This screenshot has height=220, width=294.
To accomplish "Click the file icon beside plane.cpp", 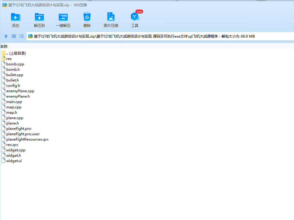I will tap(3, 118).
